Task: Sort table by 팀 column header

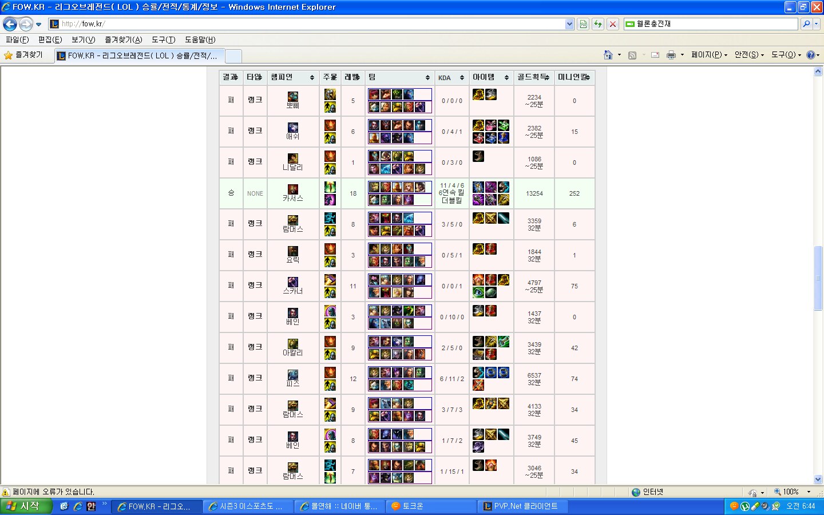Action: [x=399, y=77]
